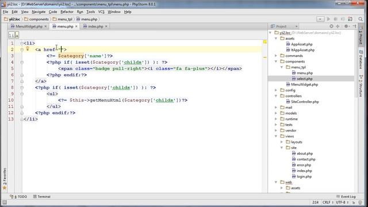The width and height of the screenshot is (368, 207).
Task: Expand the models folder
Action: coord(276,113)
